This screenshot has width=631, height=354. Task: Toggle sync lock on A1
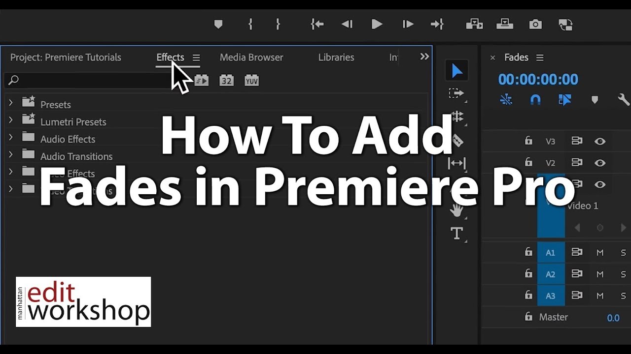pos(577,252)
